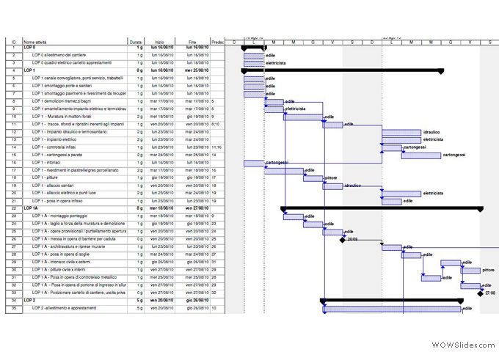Screen dimensions: 499x352
Task: Click predecessor cell showing '11;16'
Action: (x=216, y=147)
